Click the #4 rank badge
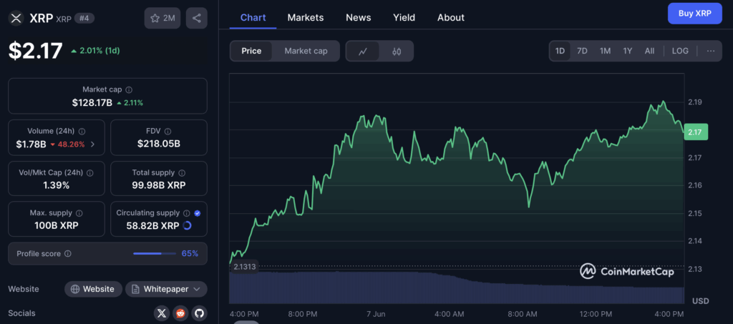 (83, 19)
